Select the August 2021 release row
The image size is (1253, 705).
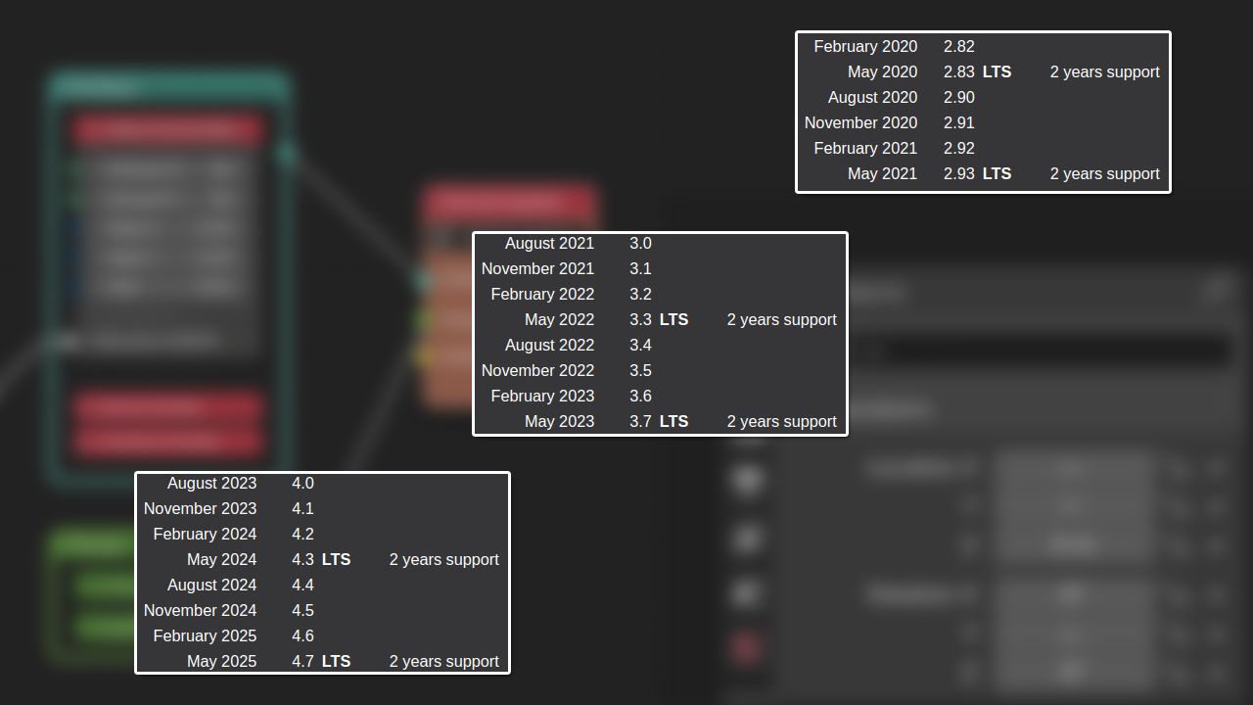click(x=660, y=243)
